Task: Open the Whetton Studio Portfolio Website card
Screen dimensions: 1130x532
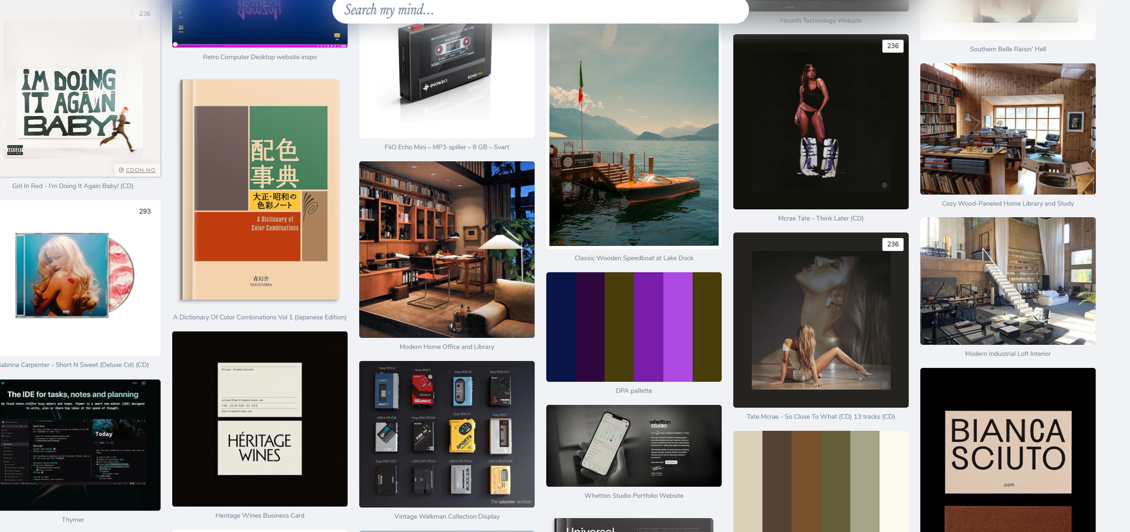Action: 633,445
